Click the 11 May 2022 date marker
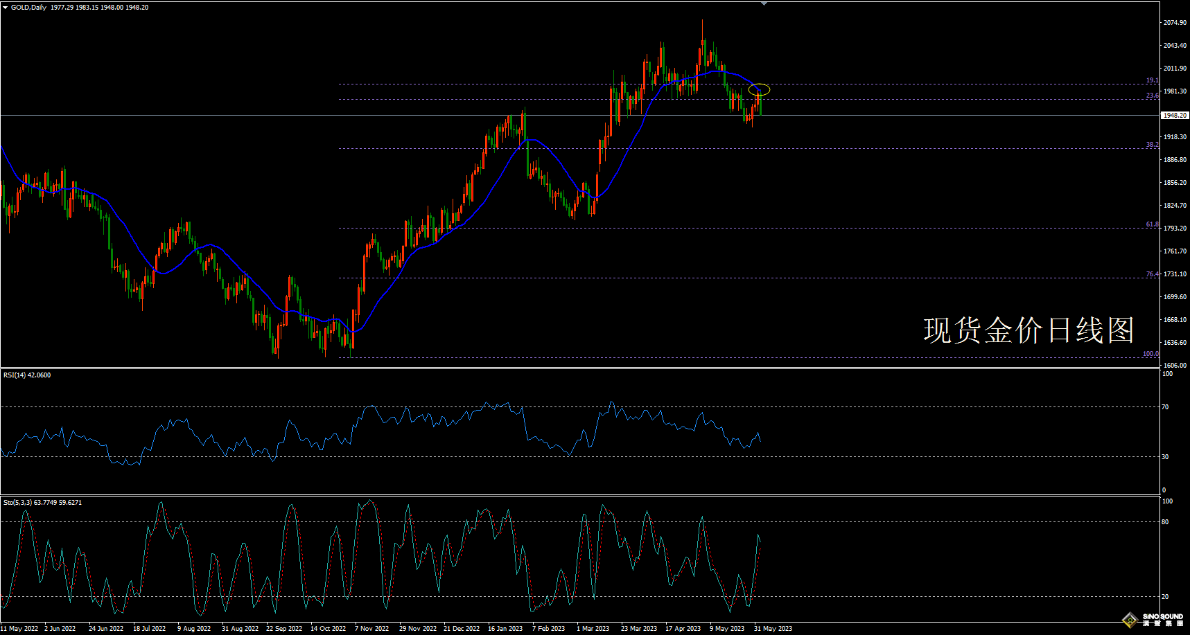Screen dimensions: 1190x635 (x=19, y=629)
